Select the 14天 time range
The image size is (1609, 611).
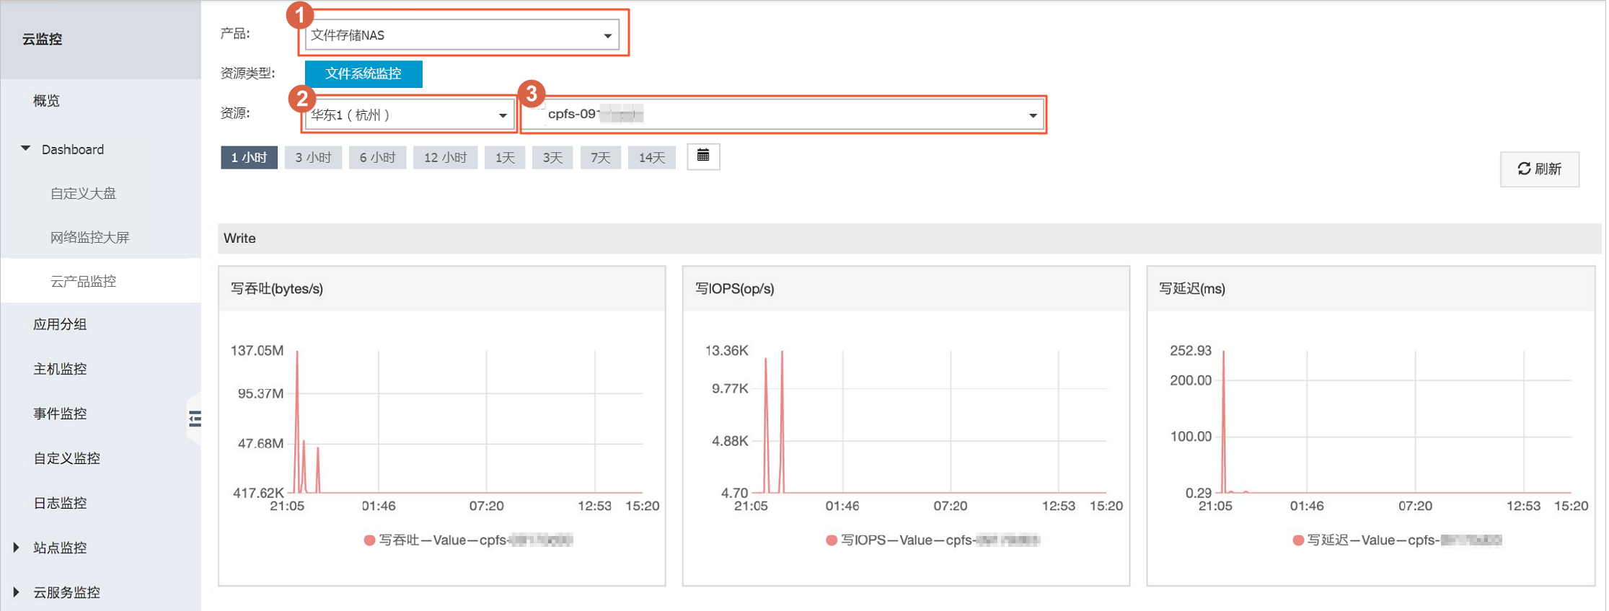(652, 157)
